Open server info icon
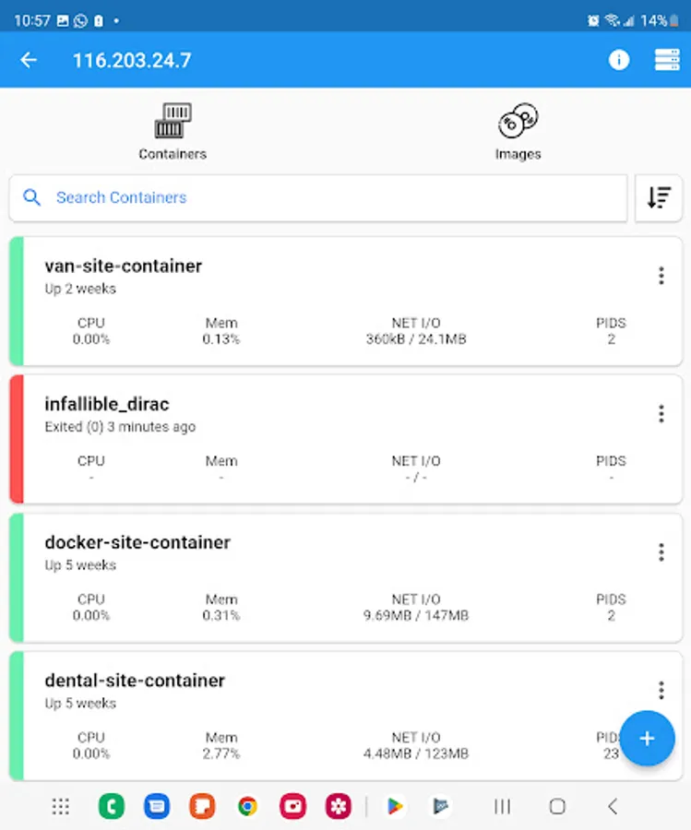This screenshot has width=691, height=830. pos(618,60)
